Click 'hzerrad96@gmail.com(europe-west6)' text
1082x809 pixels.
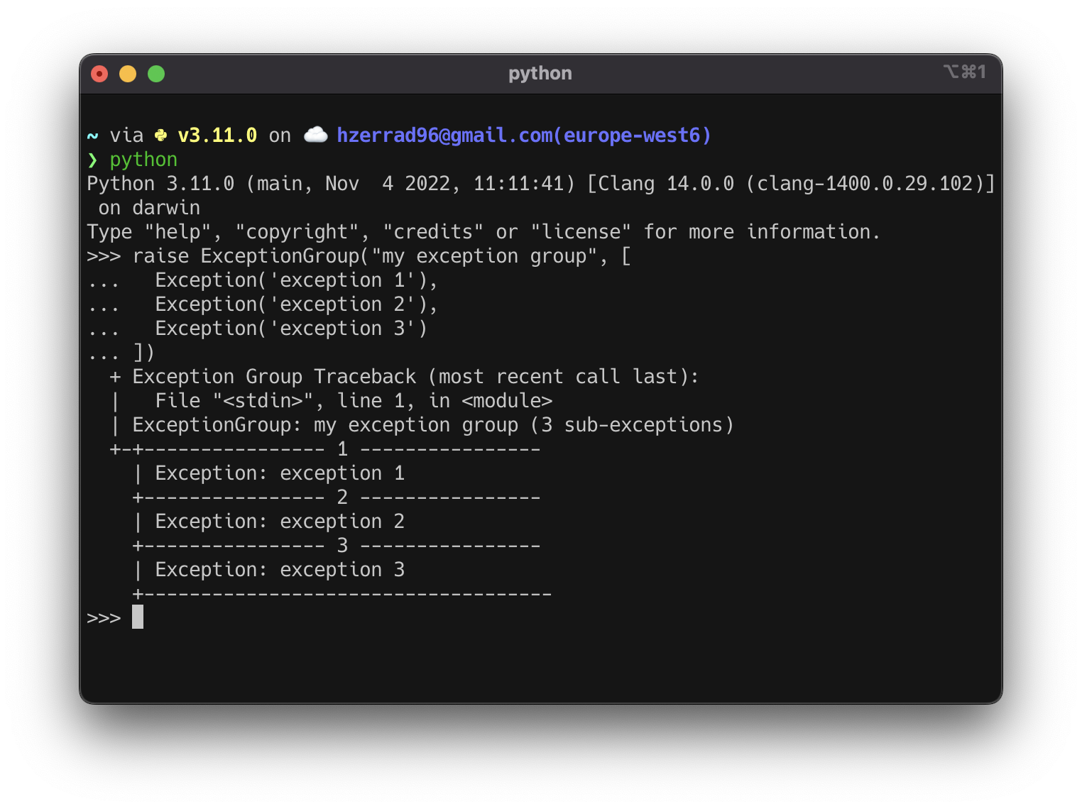[524, 136]
